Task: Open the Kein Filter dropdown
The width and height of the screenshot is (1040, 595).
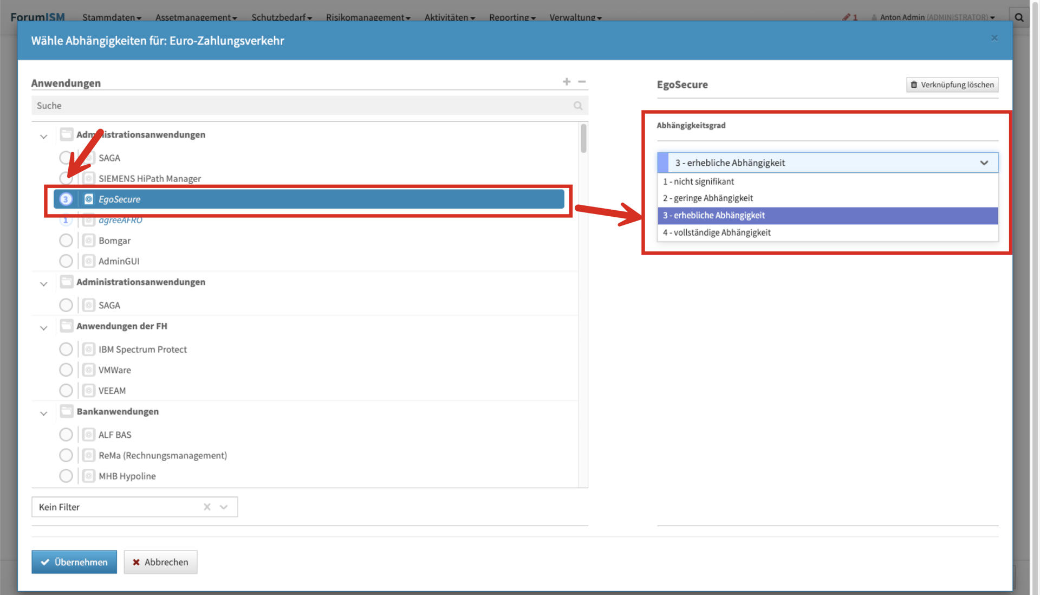Action: 224,507
